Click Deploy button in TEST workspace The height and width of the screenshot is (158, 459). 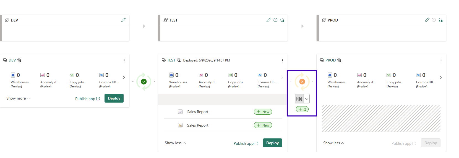coord(272,143)
